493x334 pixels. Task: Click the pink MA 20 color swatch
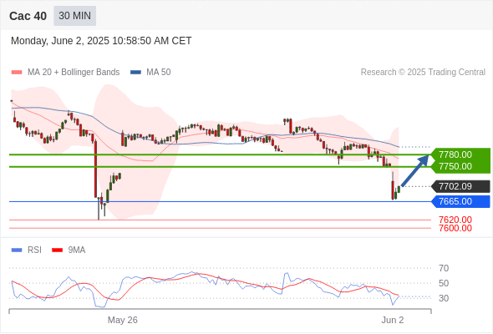coord(17,73)
